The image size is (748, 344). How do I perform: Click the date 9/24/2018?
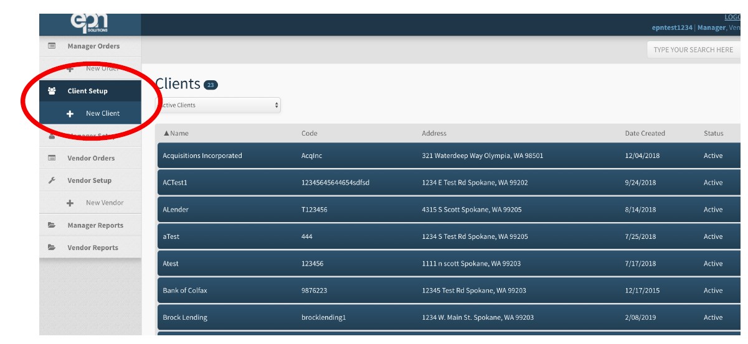(640, 182)
